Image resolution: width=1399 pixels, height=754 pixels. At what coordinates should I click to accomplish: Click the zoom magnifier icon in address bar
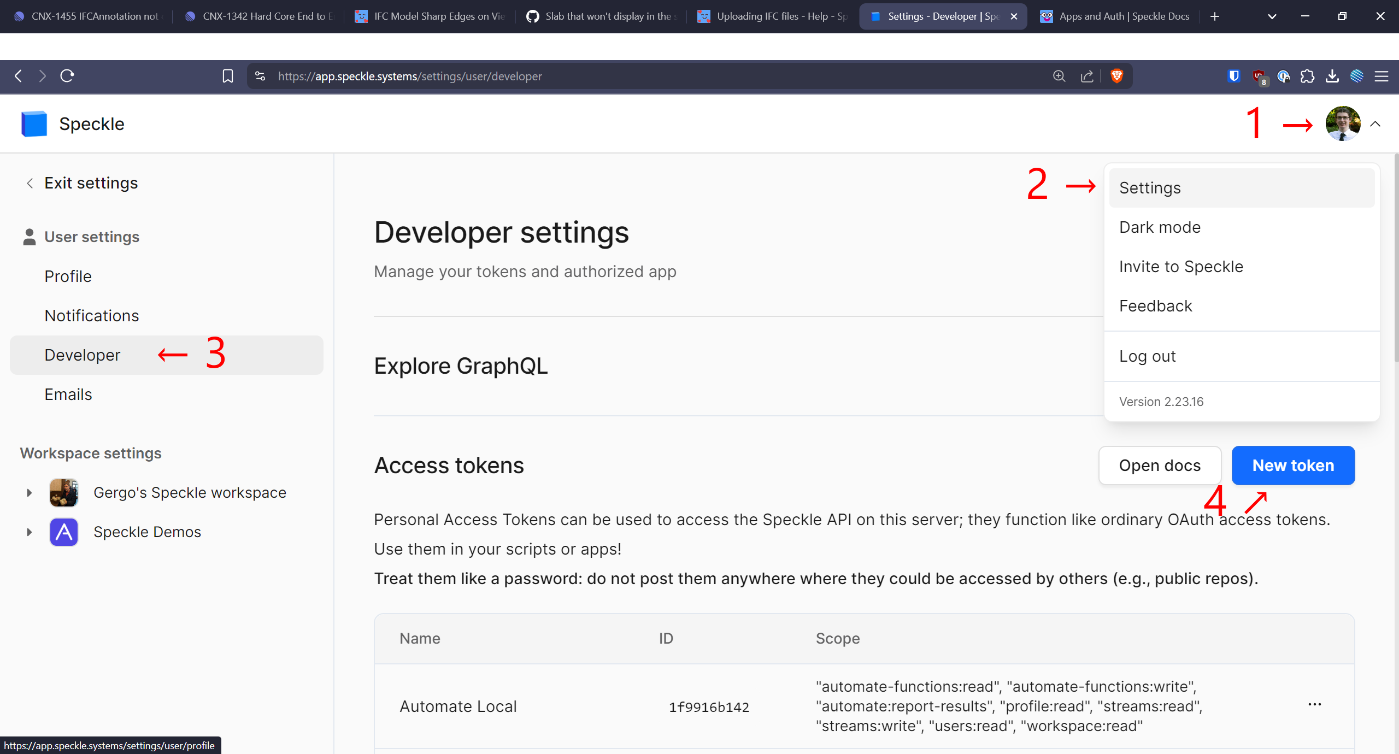pos(1059,76)
